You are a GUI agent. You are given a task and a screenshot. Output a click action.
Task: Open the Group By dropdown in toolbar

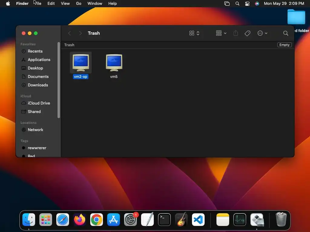[221, 33]
